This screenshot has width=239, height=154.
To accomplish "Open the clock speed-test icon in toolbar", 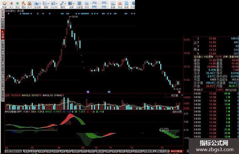I will click(x=5, y=4).
